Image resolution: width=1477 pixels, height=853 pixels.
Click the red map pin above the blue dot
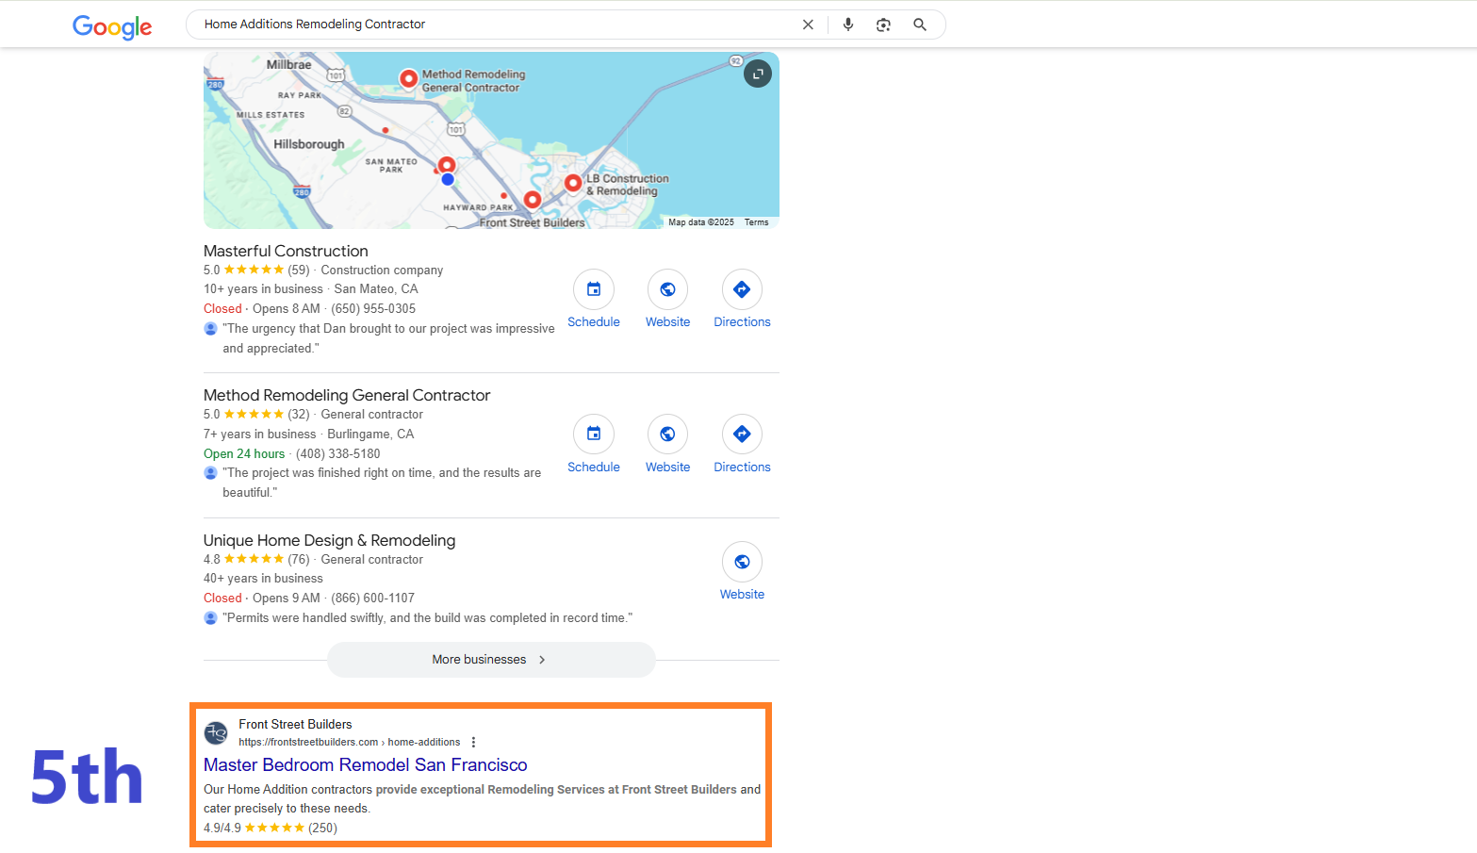point(447,166)
